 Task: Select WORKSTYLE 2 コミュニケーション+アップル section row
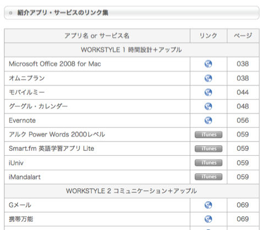(131, 191)
